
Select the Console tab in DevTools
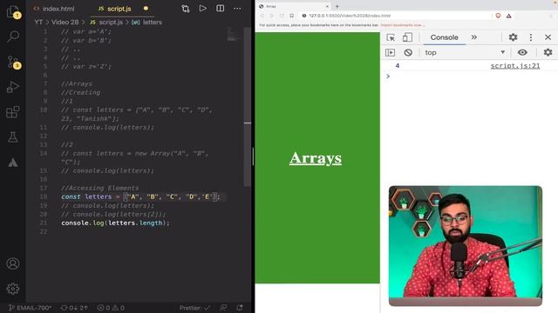click(x=444, y=37)
